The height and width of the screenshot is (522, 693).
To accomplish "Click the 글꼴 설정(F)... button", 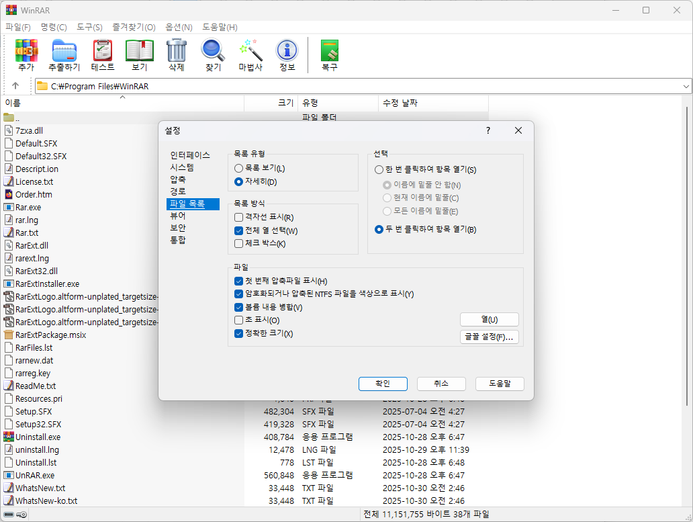I will coord(490,337).
